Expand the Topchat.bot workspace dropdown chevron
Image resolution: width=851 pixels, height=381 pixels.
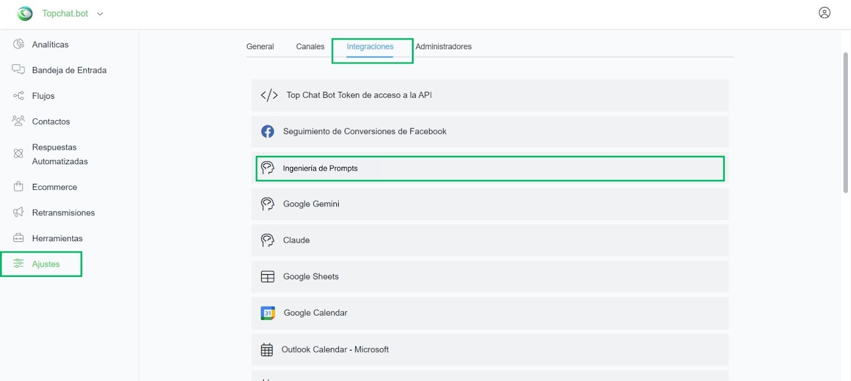click(x=100, y=14)
